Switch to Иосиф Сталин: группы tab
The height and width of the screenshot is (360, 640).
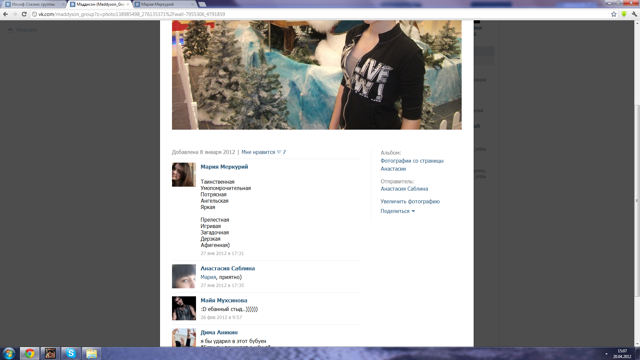pos(33,4)
